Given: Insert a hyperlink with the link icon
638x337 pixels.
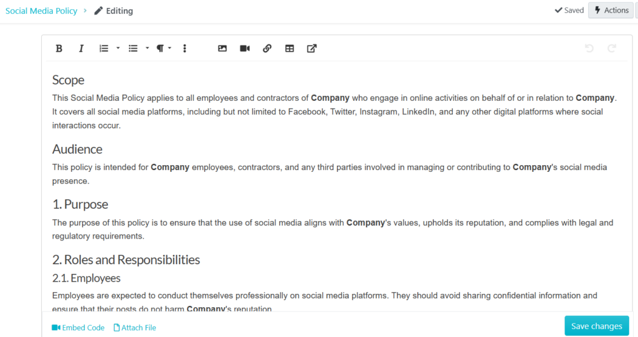Looking at the screenshot, I should tap(267, 49).
